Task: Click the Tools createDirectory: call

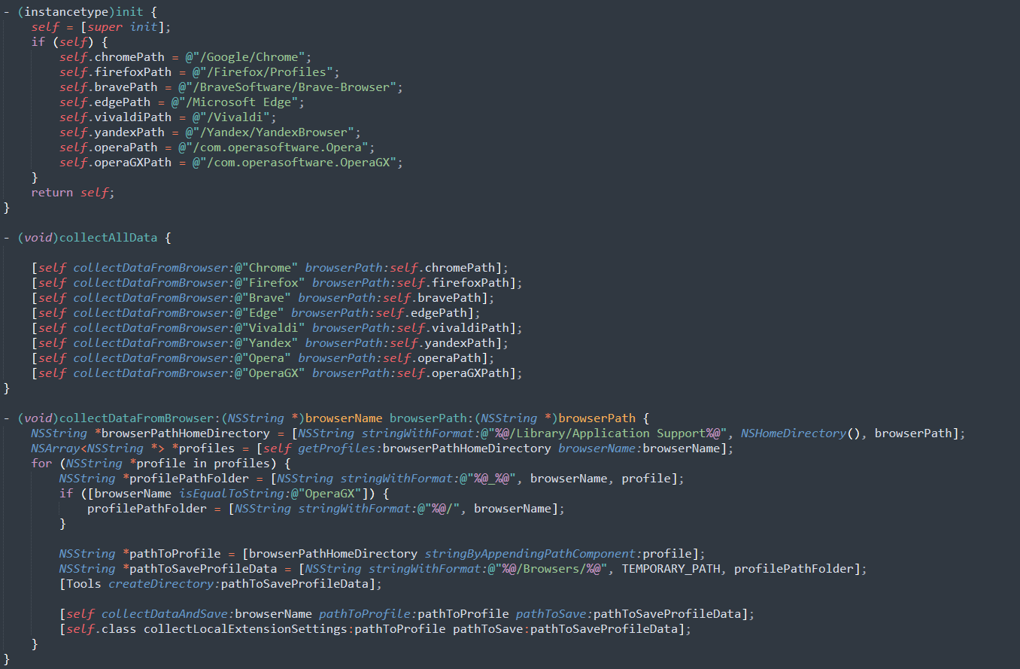Action: coord(220,584)
